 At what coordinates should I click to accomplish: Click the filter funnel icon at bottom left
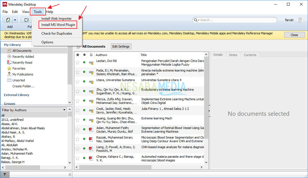(x=5, y=174)
